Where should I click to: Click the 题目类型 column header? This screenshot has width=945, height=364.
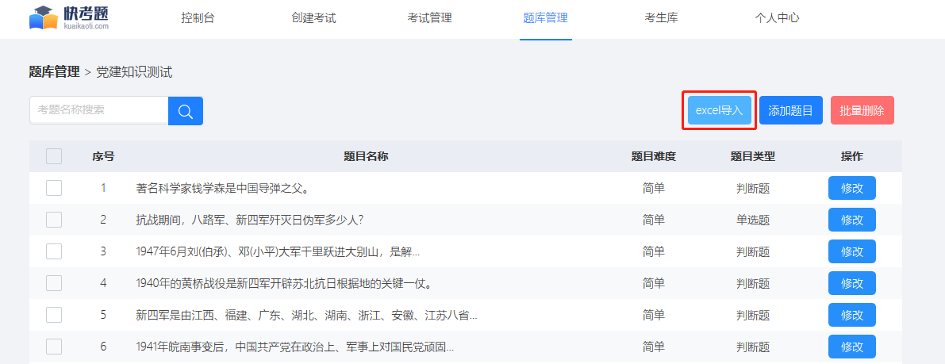click(x=753, y=157)
